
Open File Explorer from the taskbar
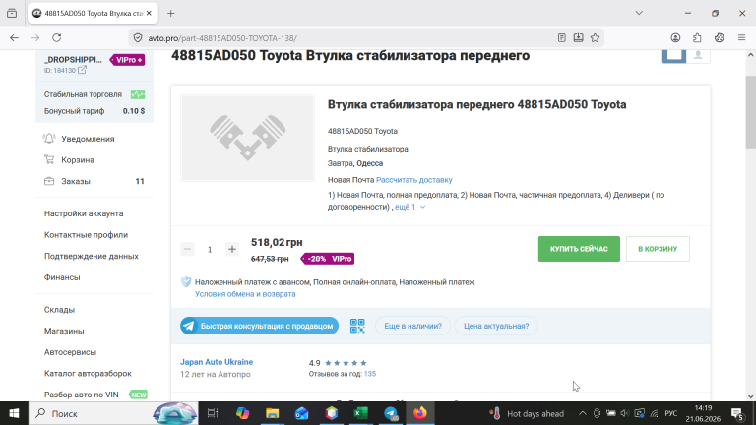[272, 413]
